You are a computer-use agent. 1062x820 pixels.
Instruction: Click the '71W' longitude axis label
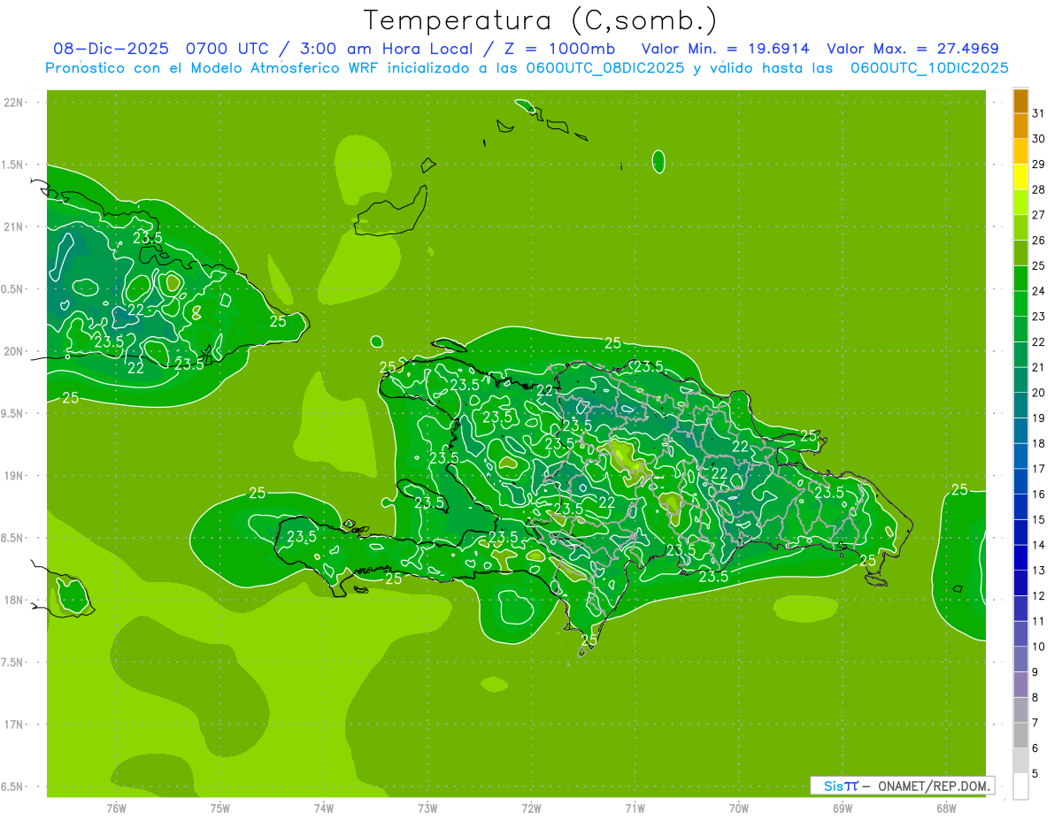[635, 808]
